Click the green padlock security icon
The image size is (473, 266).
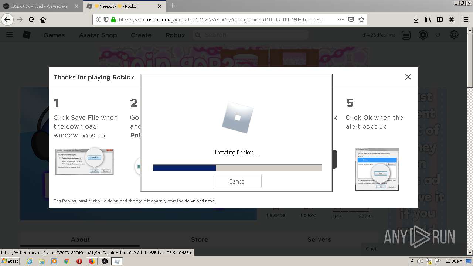113,20
